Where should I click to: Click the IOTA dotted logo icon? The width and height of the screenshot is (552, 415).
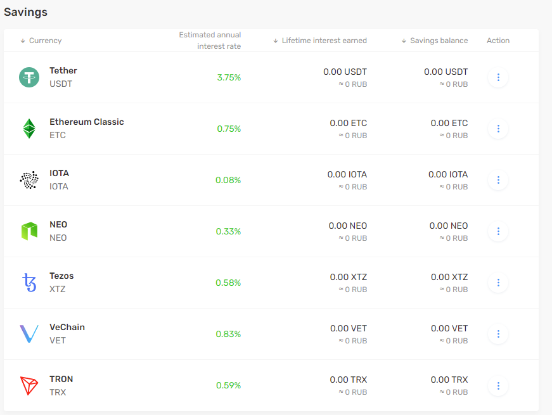point(29,180)
